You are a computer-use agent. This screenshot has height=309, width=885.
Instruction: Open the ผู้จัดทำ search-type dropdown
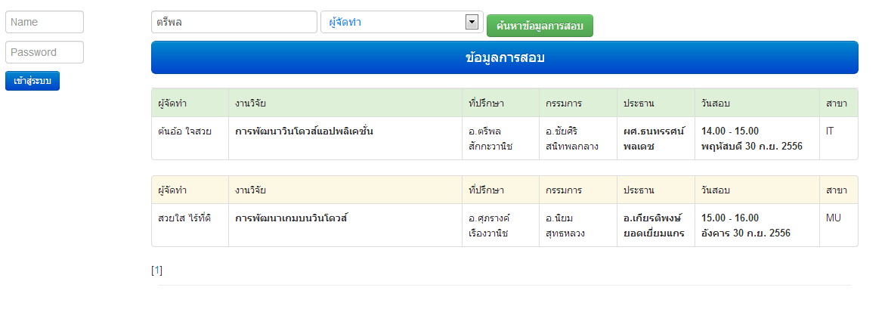[x=393, y=22]
